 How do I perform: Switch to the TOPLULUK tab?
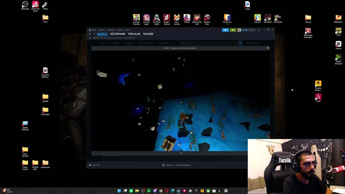(134, 34)
